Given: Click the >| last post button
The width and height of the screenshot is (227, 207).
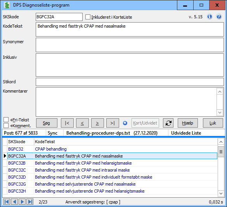Looking at the screenshot, I should [113, 123].
